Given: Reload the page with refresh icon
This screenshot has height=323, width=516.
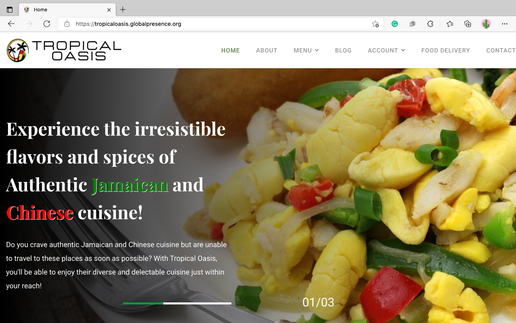Looking at the screenshot, I should click(x=47, y=24).
